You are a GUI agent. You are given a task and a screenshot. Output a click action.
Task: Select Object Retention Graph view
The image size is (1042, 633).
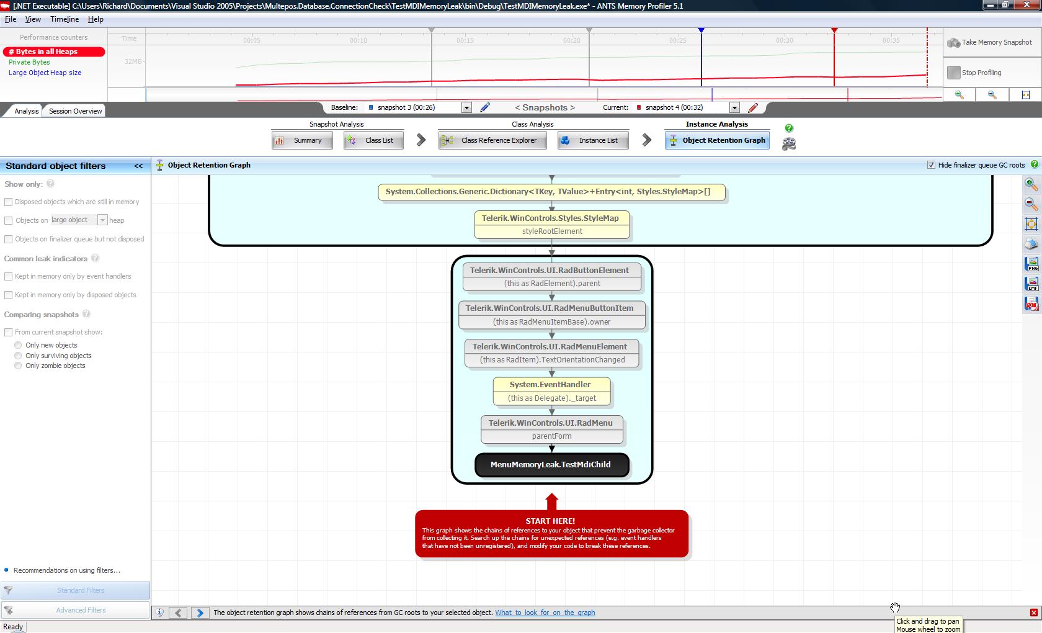click(x=717, y=140)
